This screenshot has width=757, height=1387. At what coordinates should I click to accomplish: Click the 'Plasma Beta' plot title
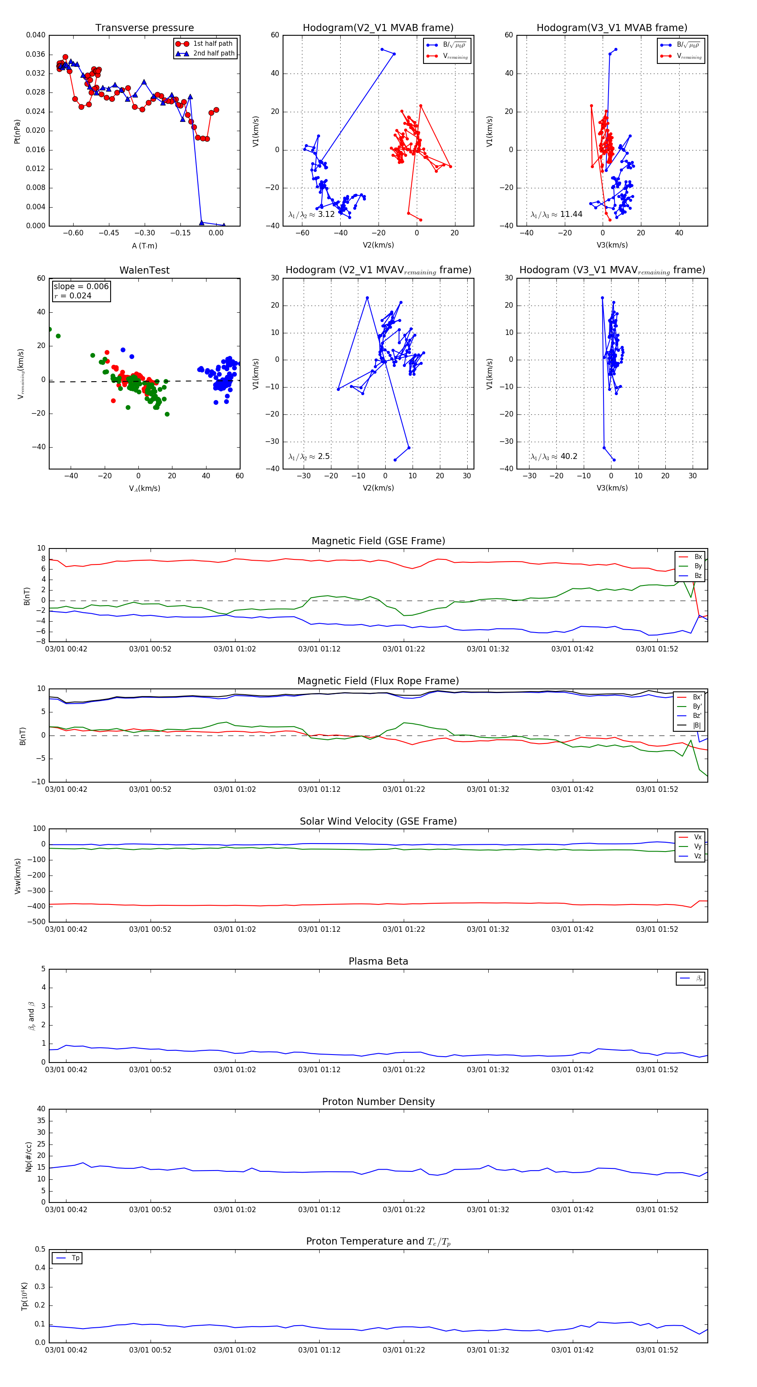378,962
